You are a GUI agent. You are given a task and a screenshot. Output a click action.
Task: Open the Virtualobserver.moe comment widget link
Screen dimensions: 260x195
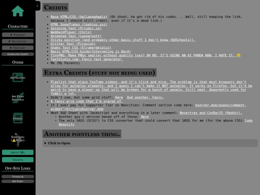148,107
